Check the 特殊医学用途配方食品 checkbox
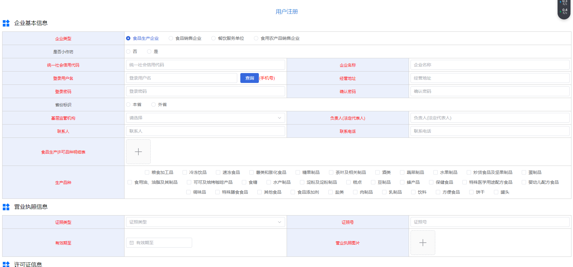This screenshot has height=267, width=573. [x=465, y=182]
